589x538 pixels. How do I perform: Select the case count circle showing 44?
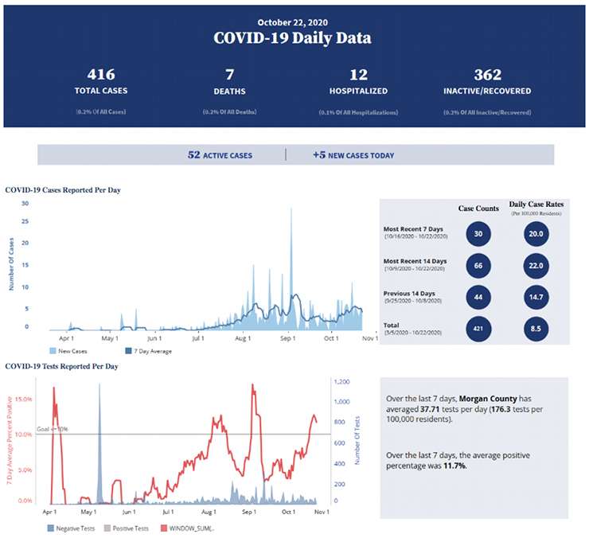tap(479, 296)
